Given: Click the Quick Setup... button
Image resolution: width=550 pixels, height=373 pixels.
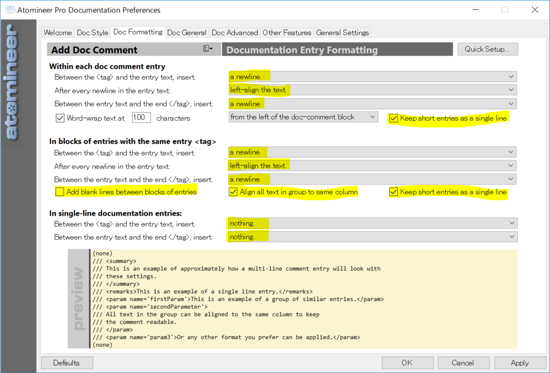Looking at the screenshot, I should 488,49.
